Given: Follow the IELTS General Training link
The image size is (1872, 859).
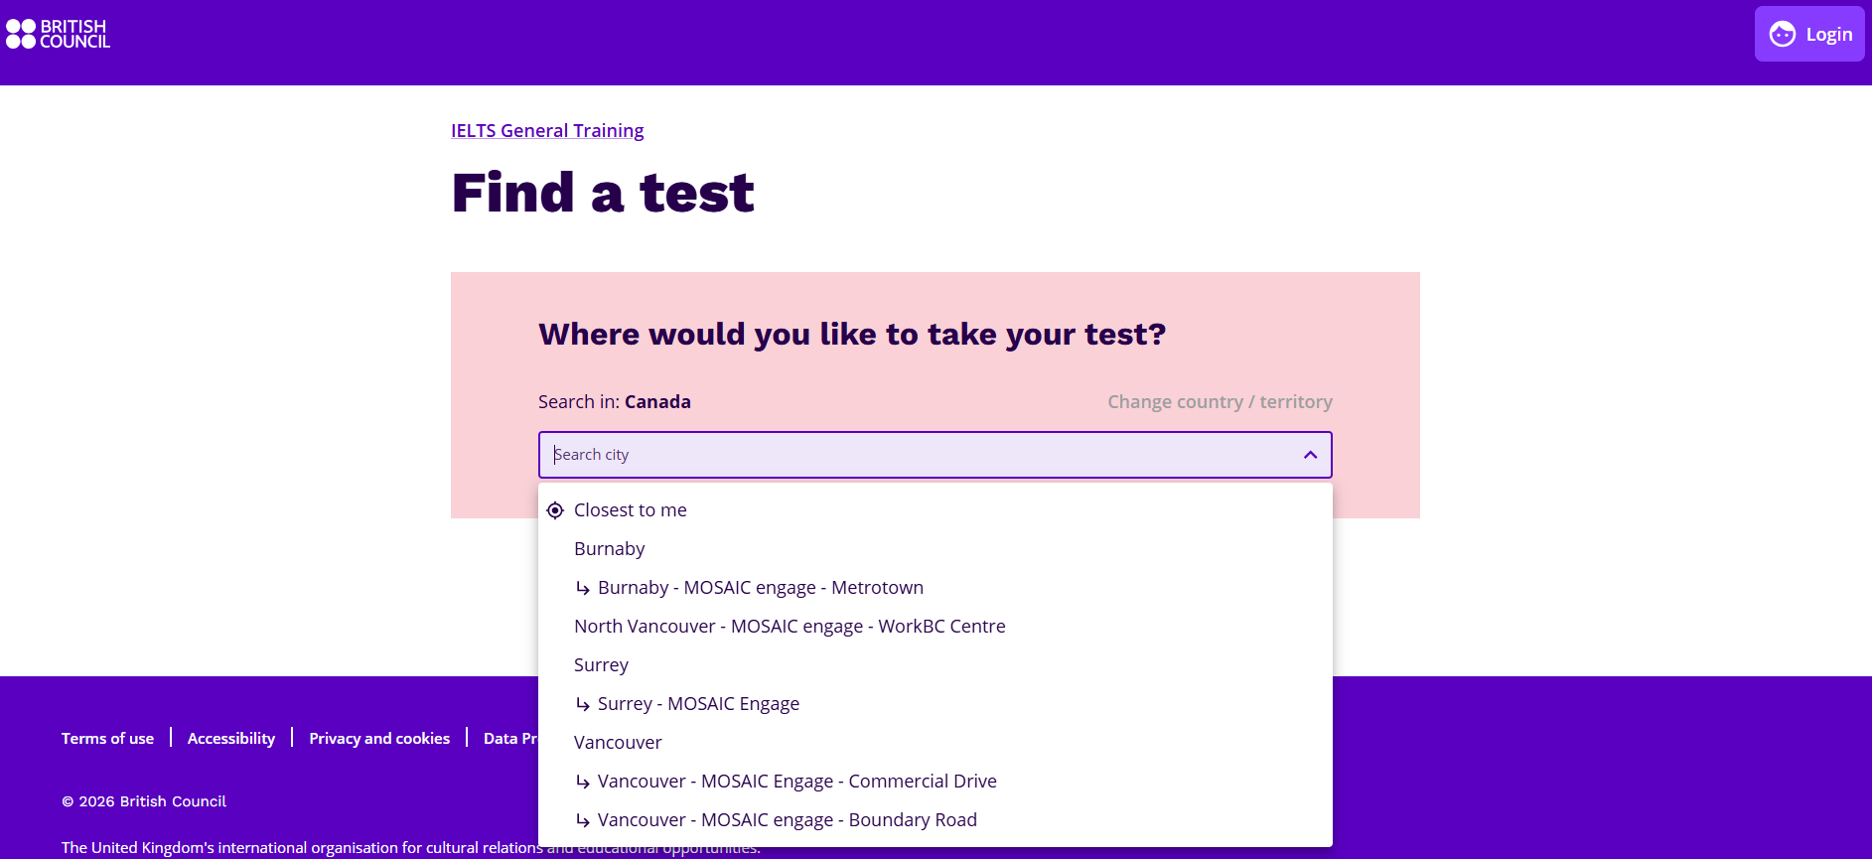Looking at the screenshot, I should coord(547,131).
